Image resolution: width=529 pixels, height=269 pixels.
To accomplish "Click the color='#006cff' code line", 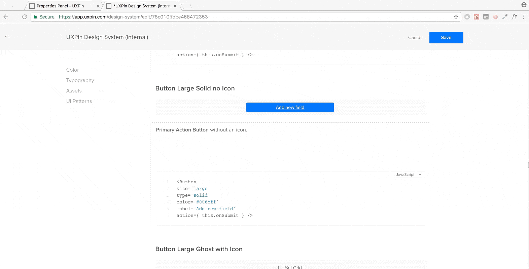I will pos(198,202).
